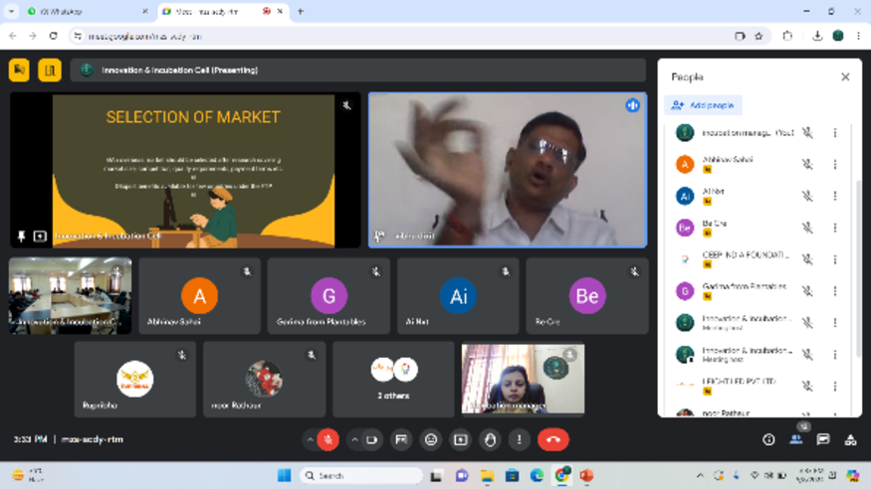The height and width of the screenshot is (489, 871).
Task: Expand microphone audio settings arrow
Action: pyautogui.click(x=311, y=439)
